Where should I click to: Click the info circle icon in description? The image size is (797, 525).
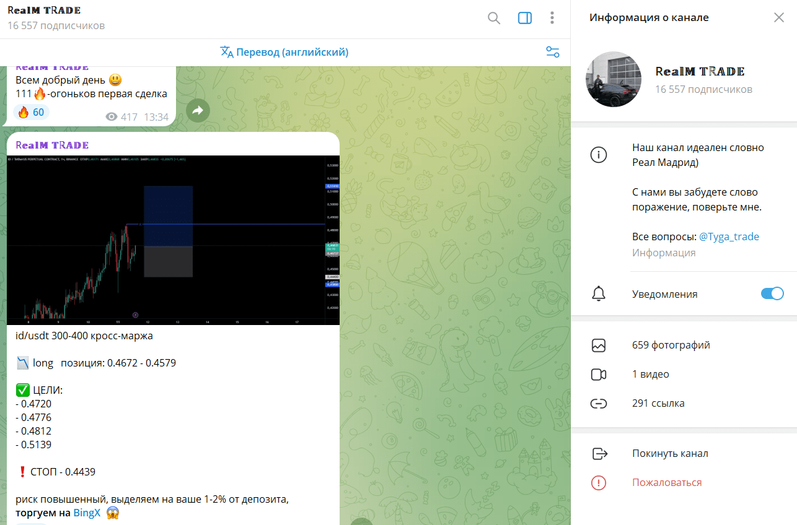coord(598,155)
